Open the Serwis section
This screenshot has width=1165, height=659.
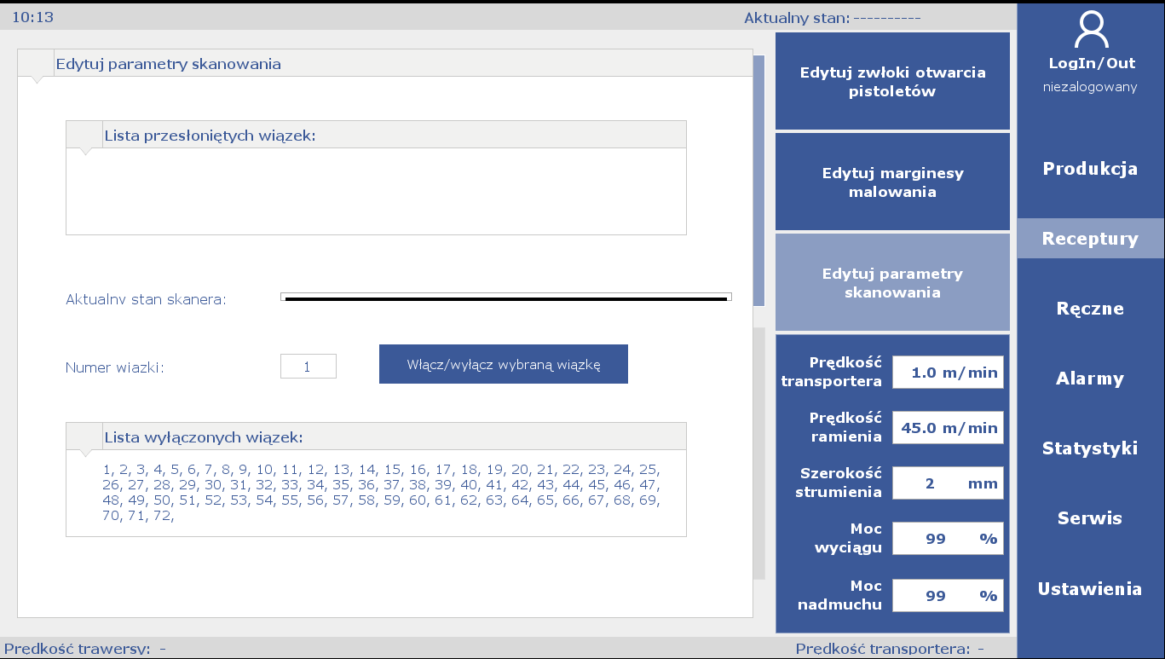click(1090, 517)
